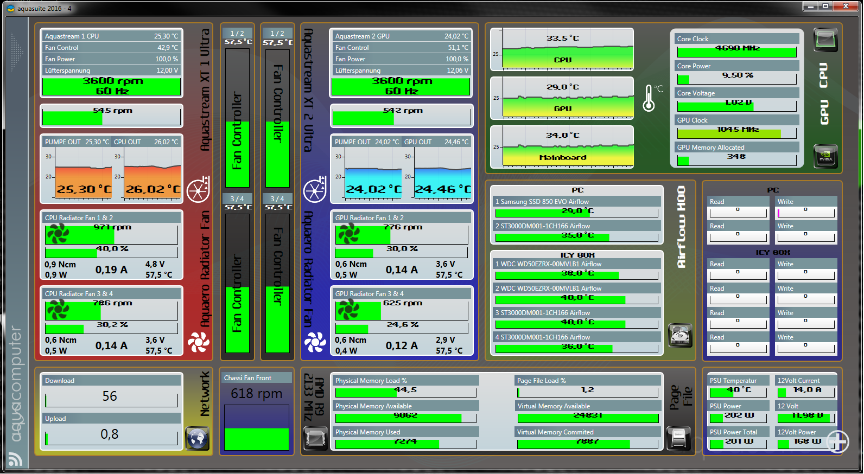Click the PSU Temperatur bar
This screenshot has width=864, height=474.
coord(738,392)
